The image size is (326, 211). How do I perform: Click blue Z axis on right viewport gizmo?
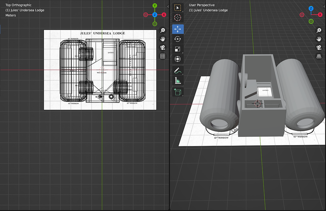tap(311, 9)
